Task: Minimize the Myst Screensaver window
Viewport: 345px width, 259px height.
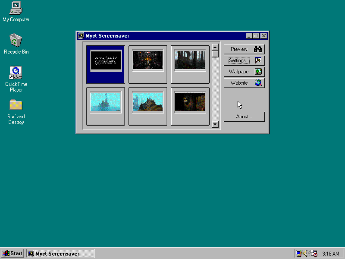Action: pos(249,36)
